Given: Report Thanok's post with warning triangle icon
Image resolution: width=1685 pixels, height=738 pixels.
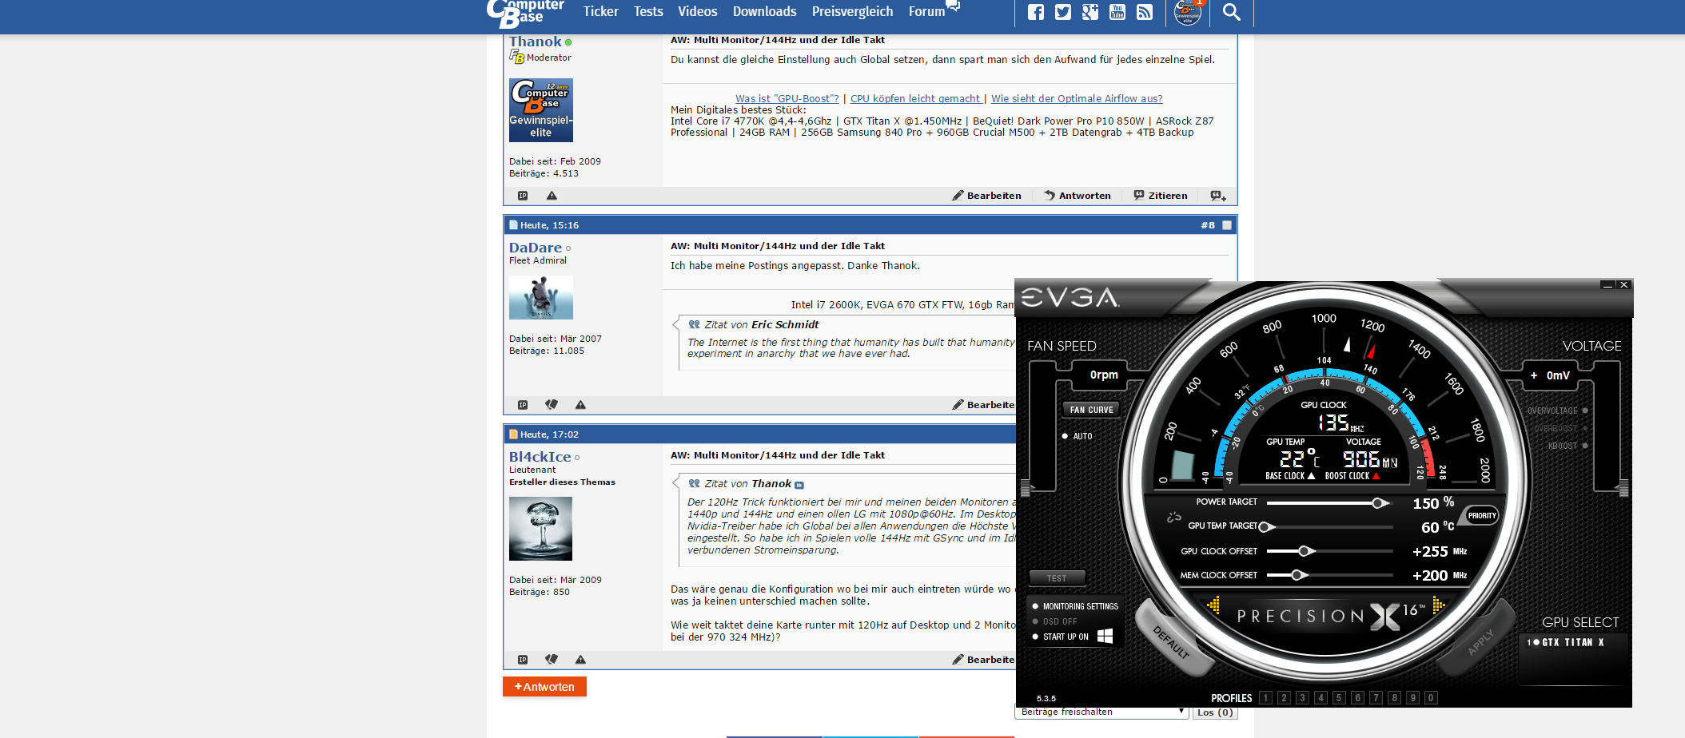Looking at the screenshot, I should point(552,196).
